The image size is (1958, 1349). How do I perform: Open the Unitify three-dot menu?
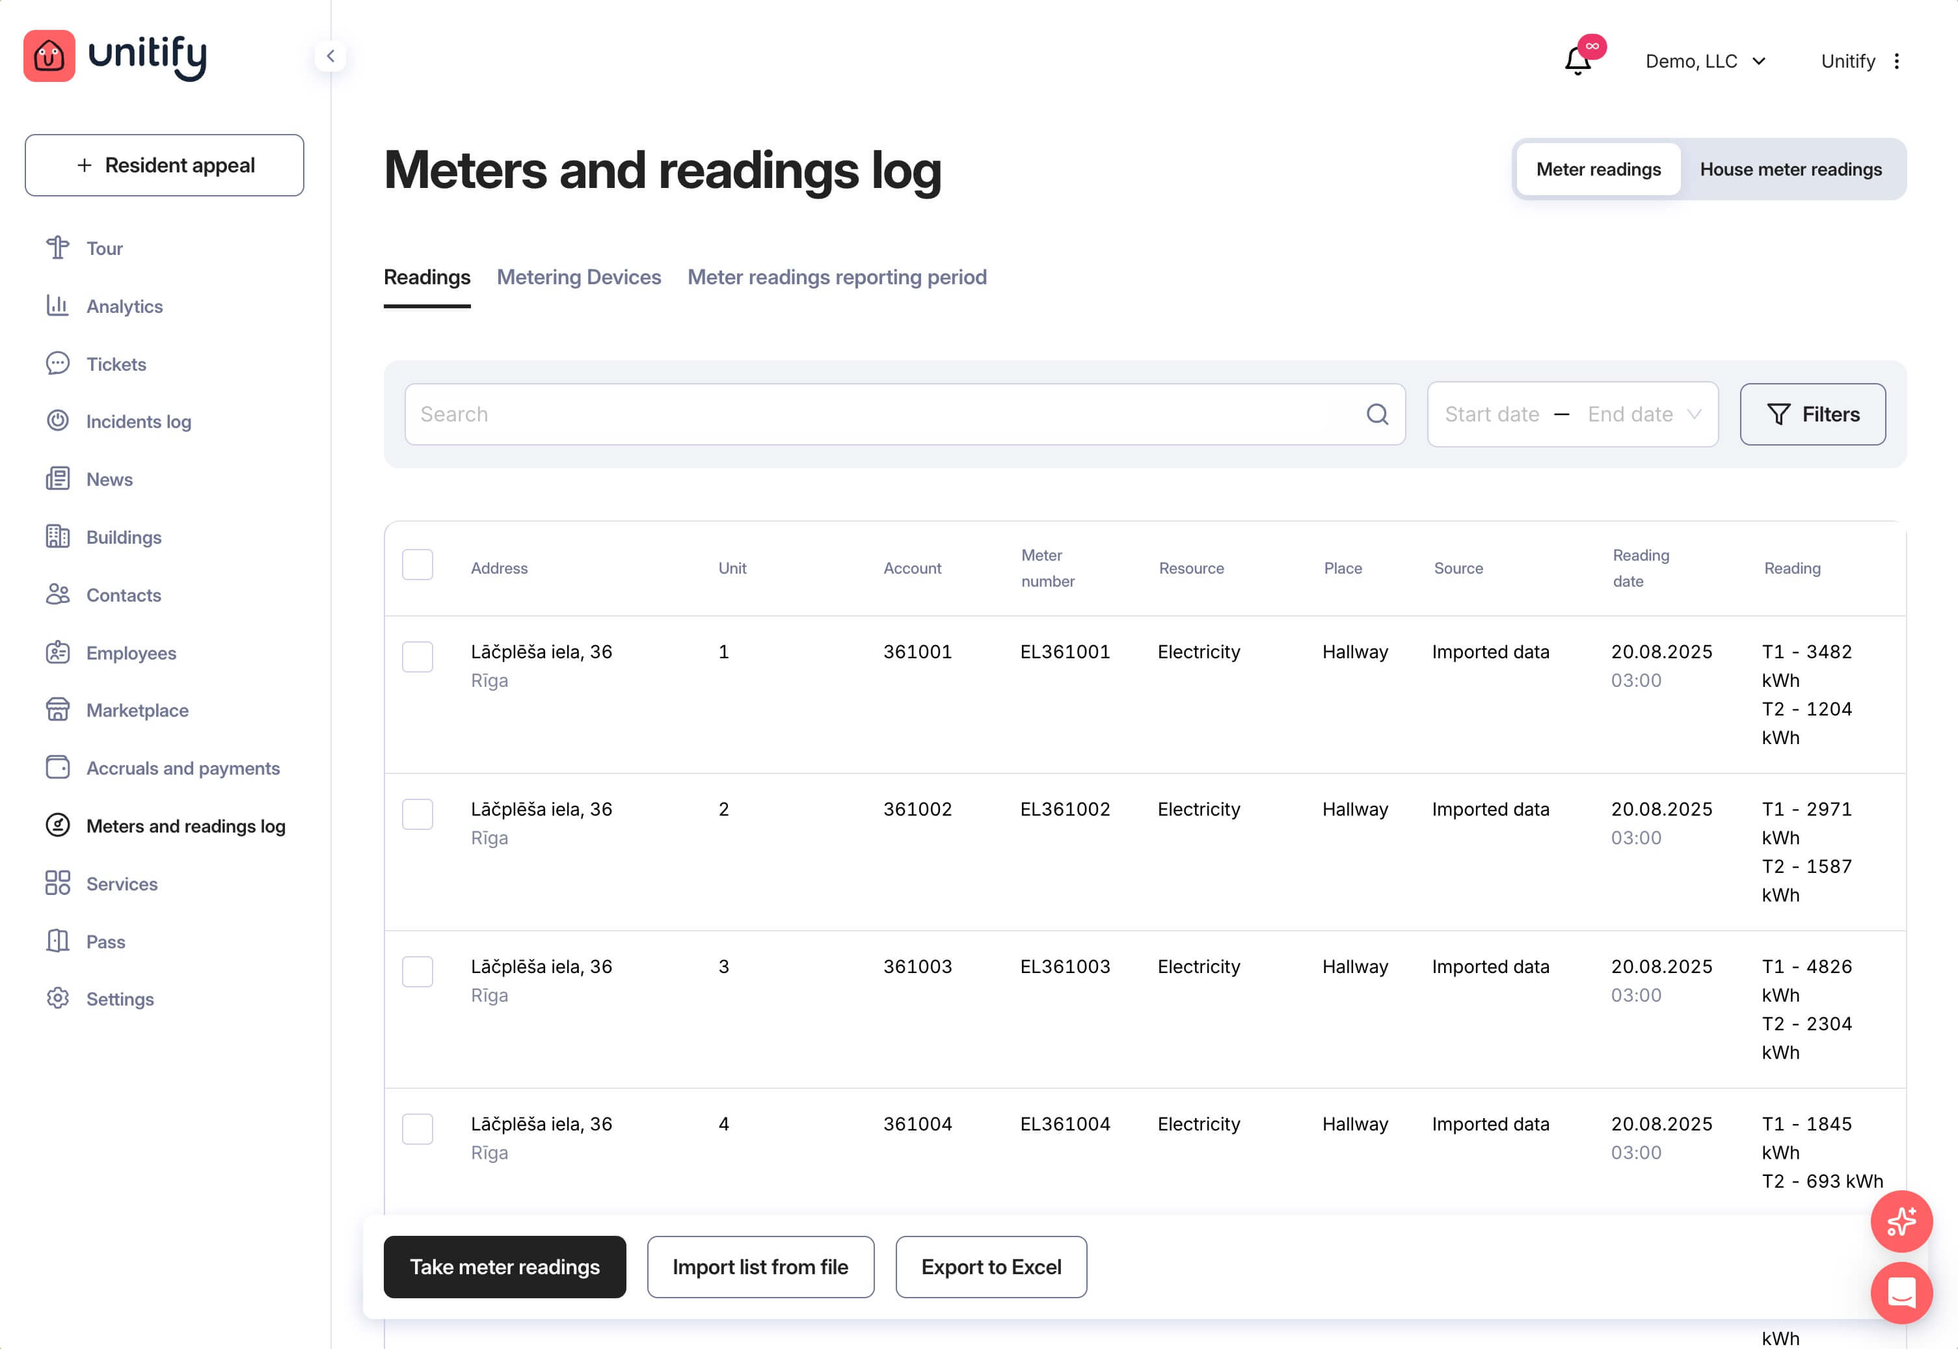[x=1896, y=61]
